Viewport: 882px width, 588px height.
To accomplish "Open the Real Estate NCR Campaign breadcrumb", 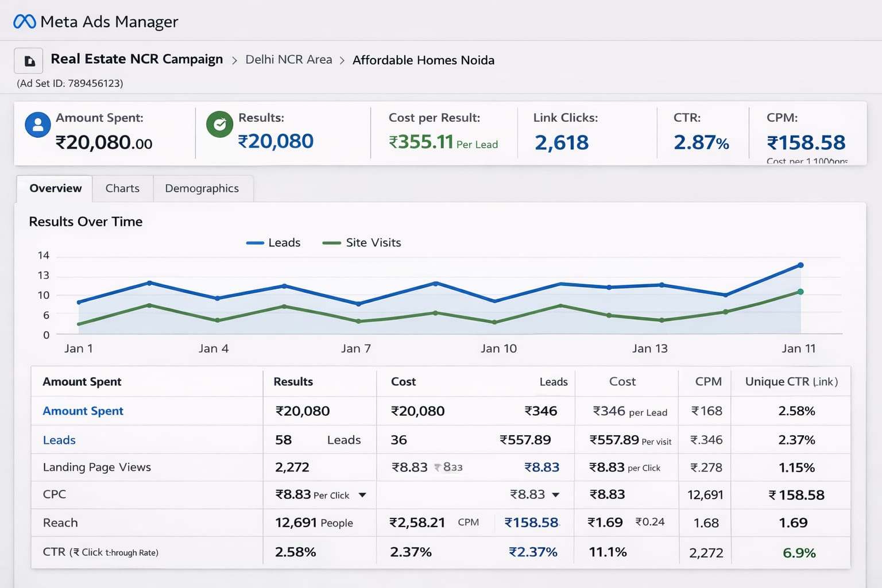I will pyautogui.click(x=137, y=59).
